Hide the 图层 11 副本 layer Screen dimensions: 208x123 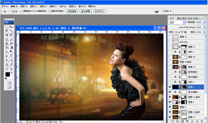click(170, 97)
